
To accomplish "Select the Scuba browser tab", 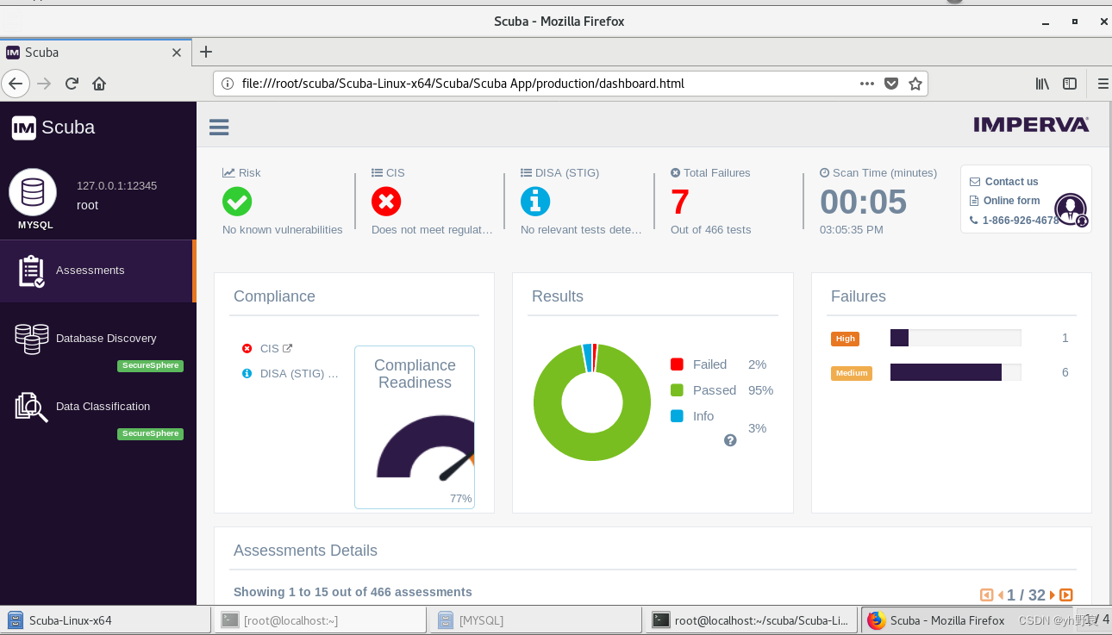I will (95, 53).
